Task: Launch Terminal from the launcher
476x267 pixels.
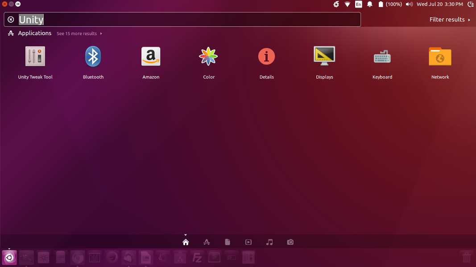Action: pyautogui.click(x=95, y=258)
